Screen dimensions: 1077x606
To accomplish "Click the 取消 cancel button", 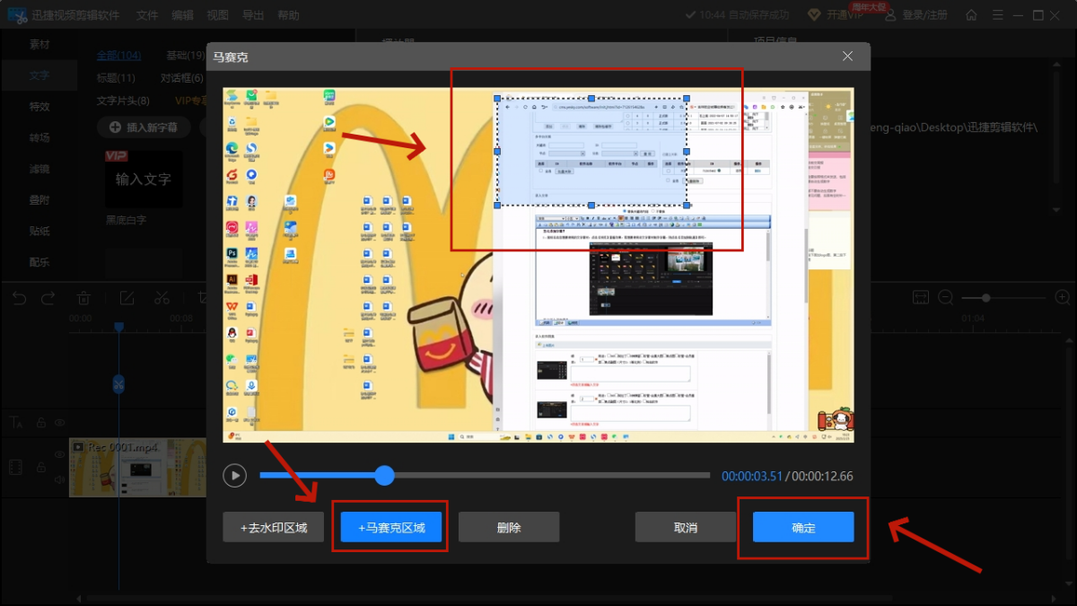I will click(x=686, y=527).
